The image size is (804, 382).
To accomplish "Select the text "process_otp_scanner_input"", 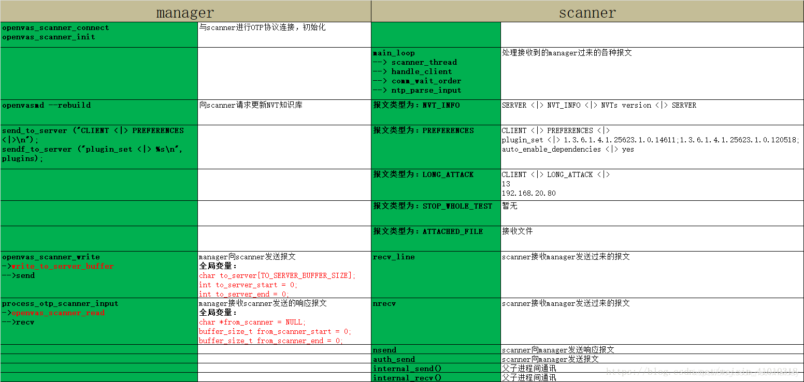I will (x=60, y=303).
